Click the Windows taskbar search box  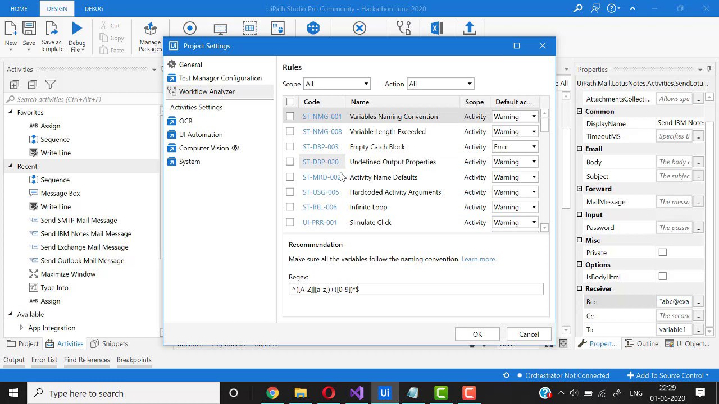(124, 393)
